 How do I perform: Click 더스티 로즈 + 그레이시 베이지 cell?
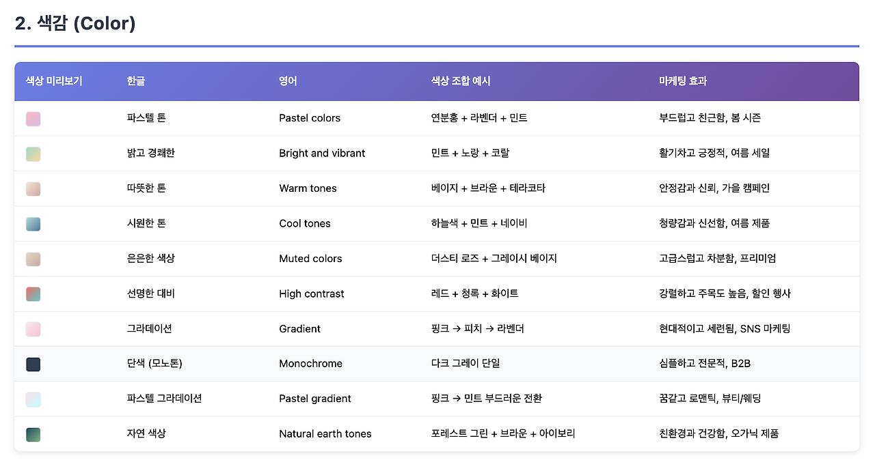[x=494, y=259]
